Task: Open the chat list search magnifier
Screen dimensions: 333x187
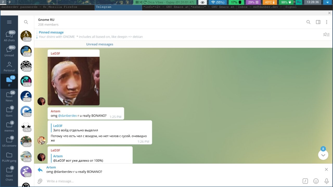Action: point(26,22)
